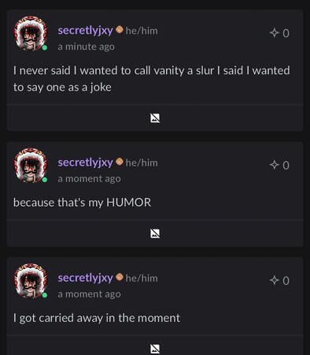Open avatar on 'because that's my HUMOR' post

click(x=31, y=165)
